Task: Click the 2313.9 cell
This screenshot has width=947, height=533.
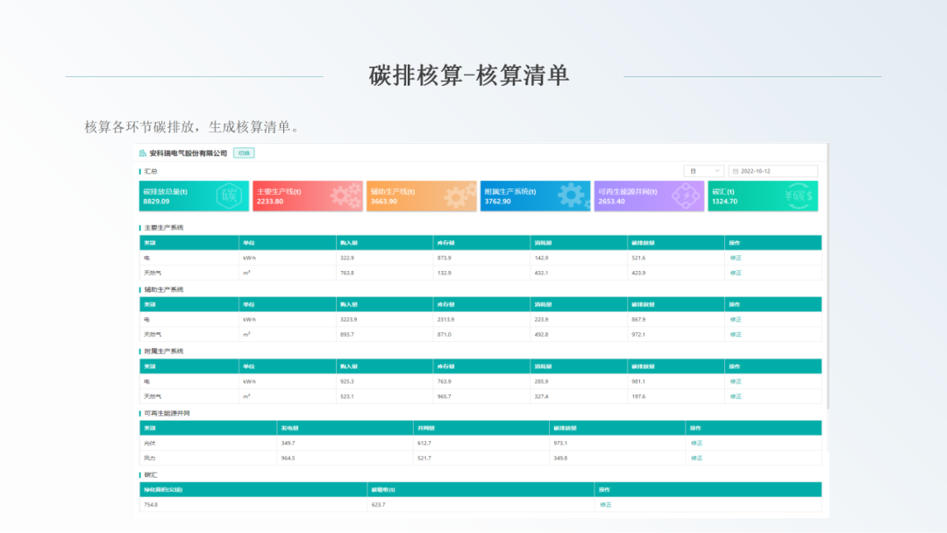Action: click(x=446, y=319)
